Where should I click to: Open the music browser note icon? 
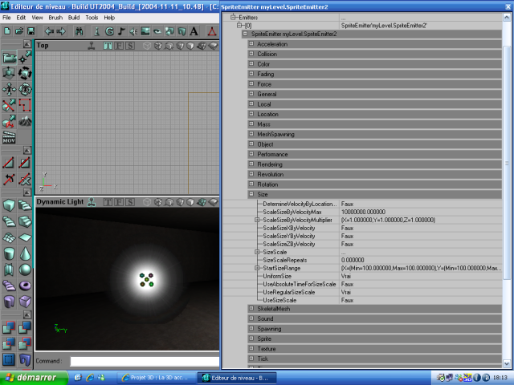click(121, 31)
